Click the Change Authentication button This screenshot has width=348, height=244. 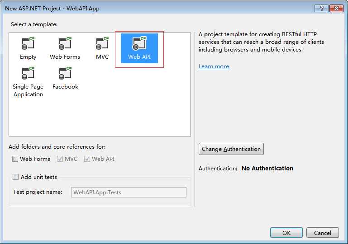tap(231, 149)
